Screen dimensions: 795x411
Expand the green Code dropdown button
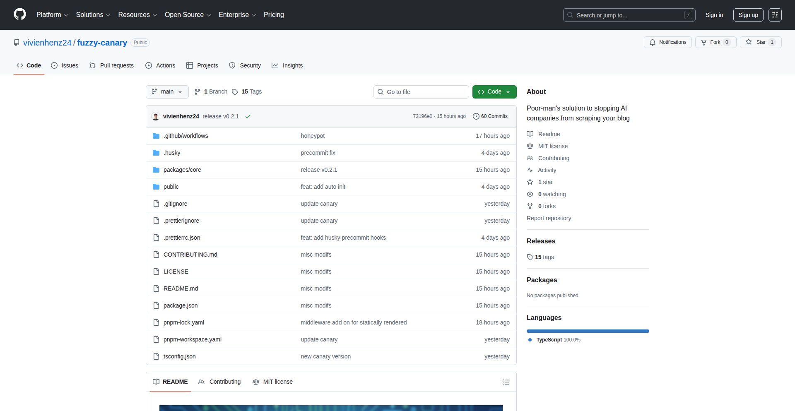(x=494, y=92)
